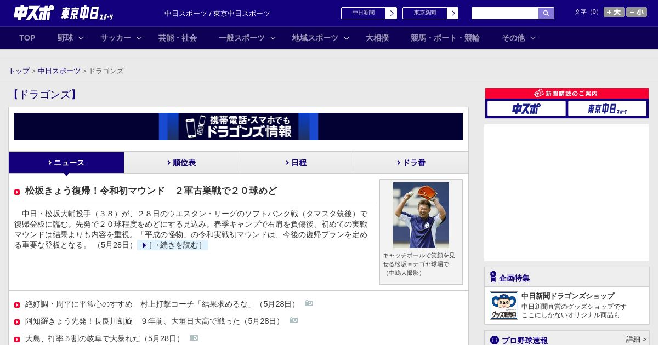Open the 芸能・社会 menu item

178,38
